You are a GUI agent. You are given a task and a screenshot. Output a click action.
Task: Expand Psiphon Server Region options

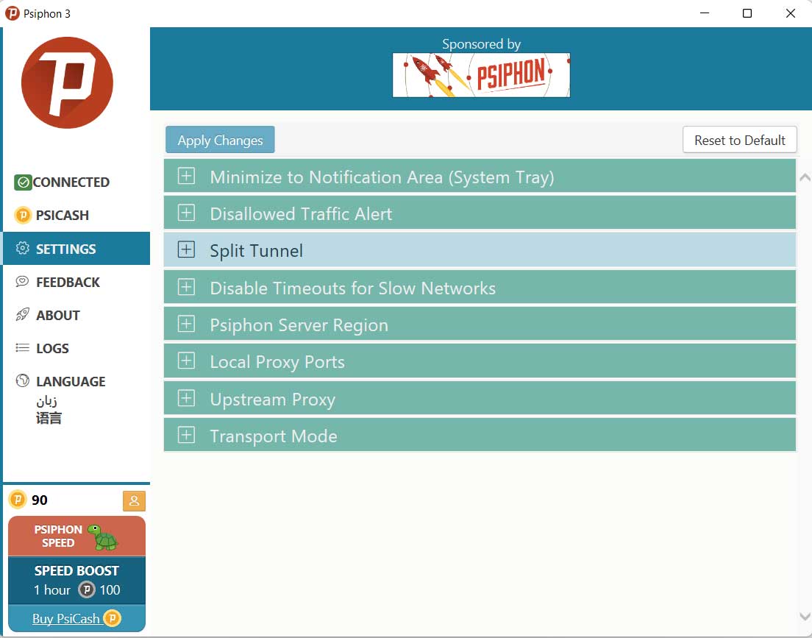click(186, 324)
